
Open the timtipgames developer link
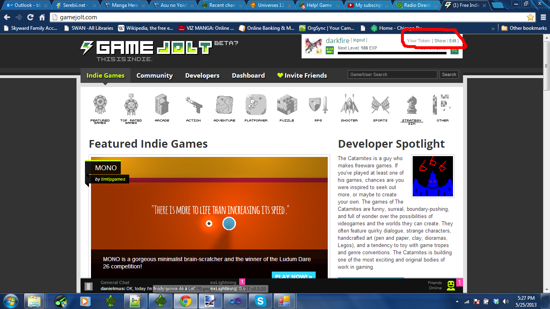click(x=113, y=179)
